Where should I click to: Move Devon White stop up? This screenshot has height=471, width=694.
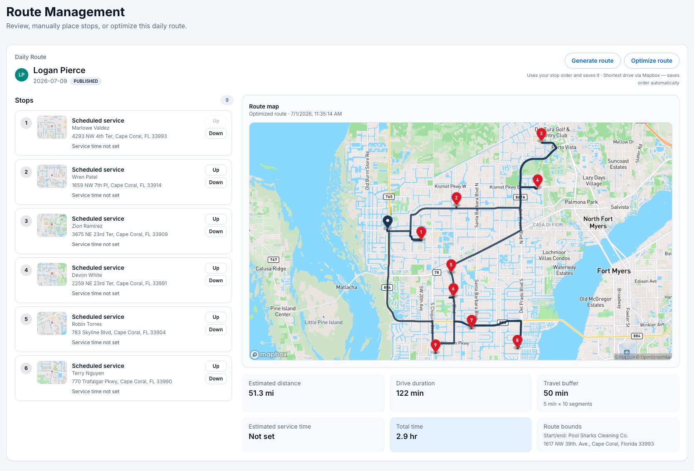click(216, 268)
